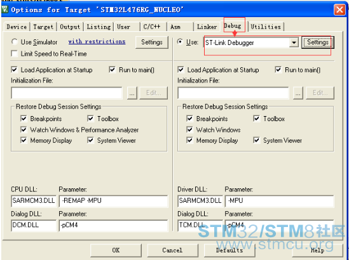The width and height of the screenshot is (349, 260).
Task: Switch to the Linker tab
Action: pos(207,27)
